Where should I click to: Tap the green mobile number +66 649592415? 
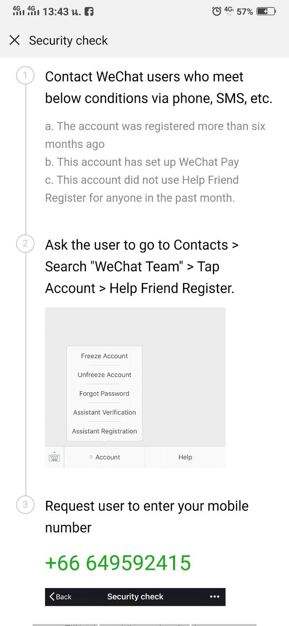(118, 563)
